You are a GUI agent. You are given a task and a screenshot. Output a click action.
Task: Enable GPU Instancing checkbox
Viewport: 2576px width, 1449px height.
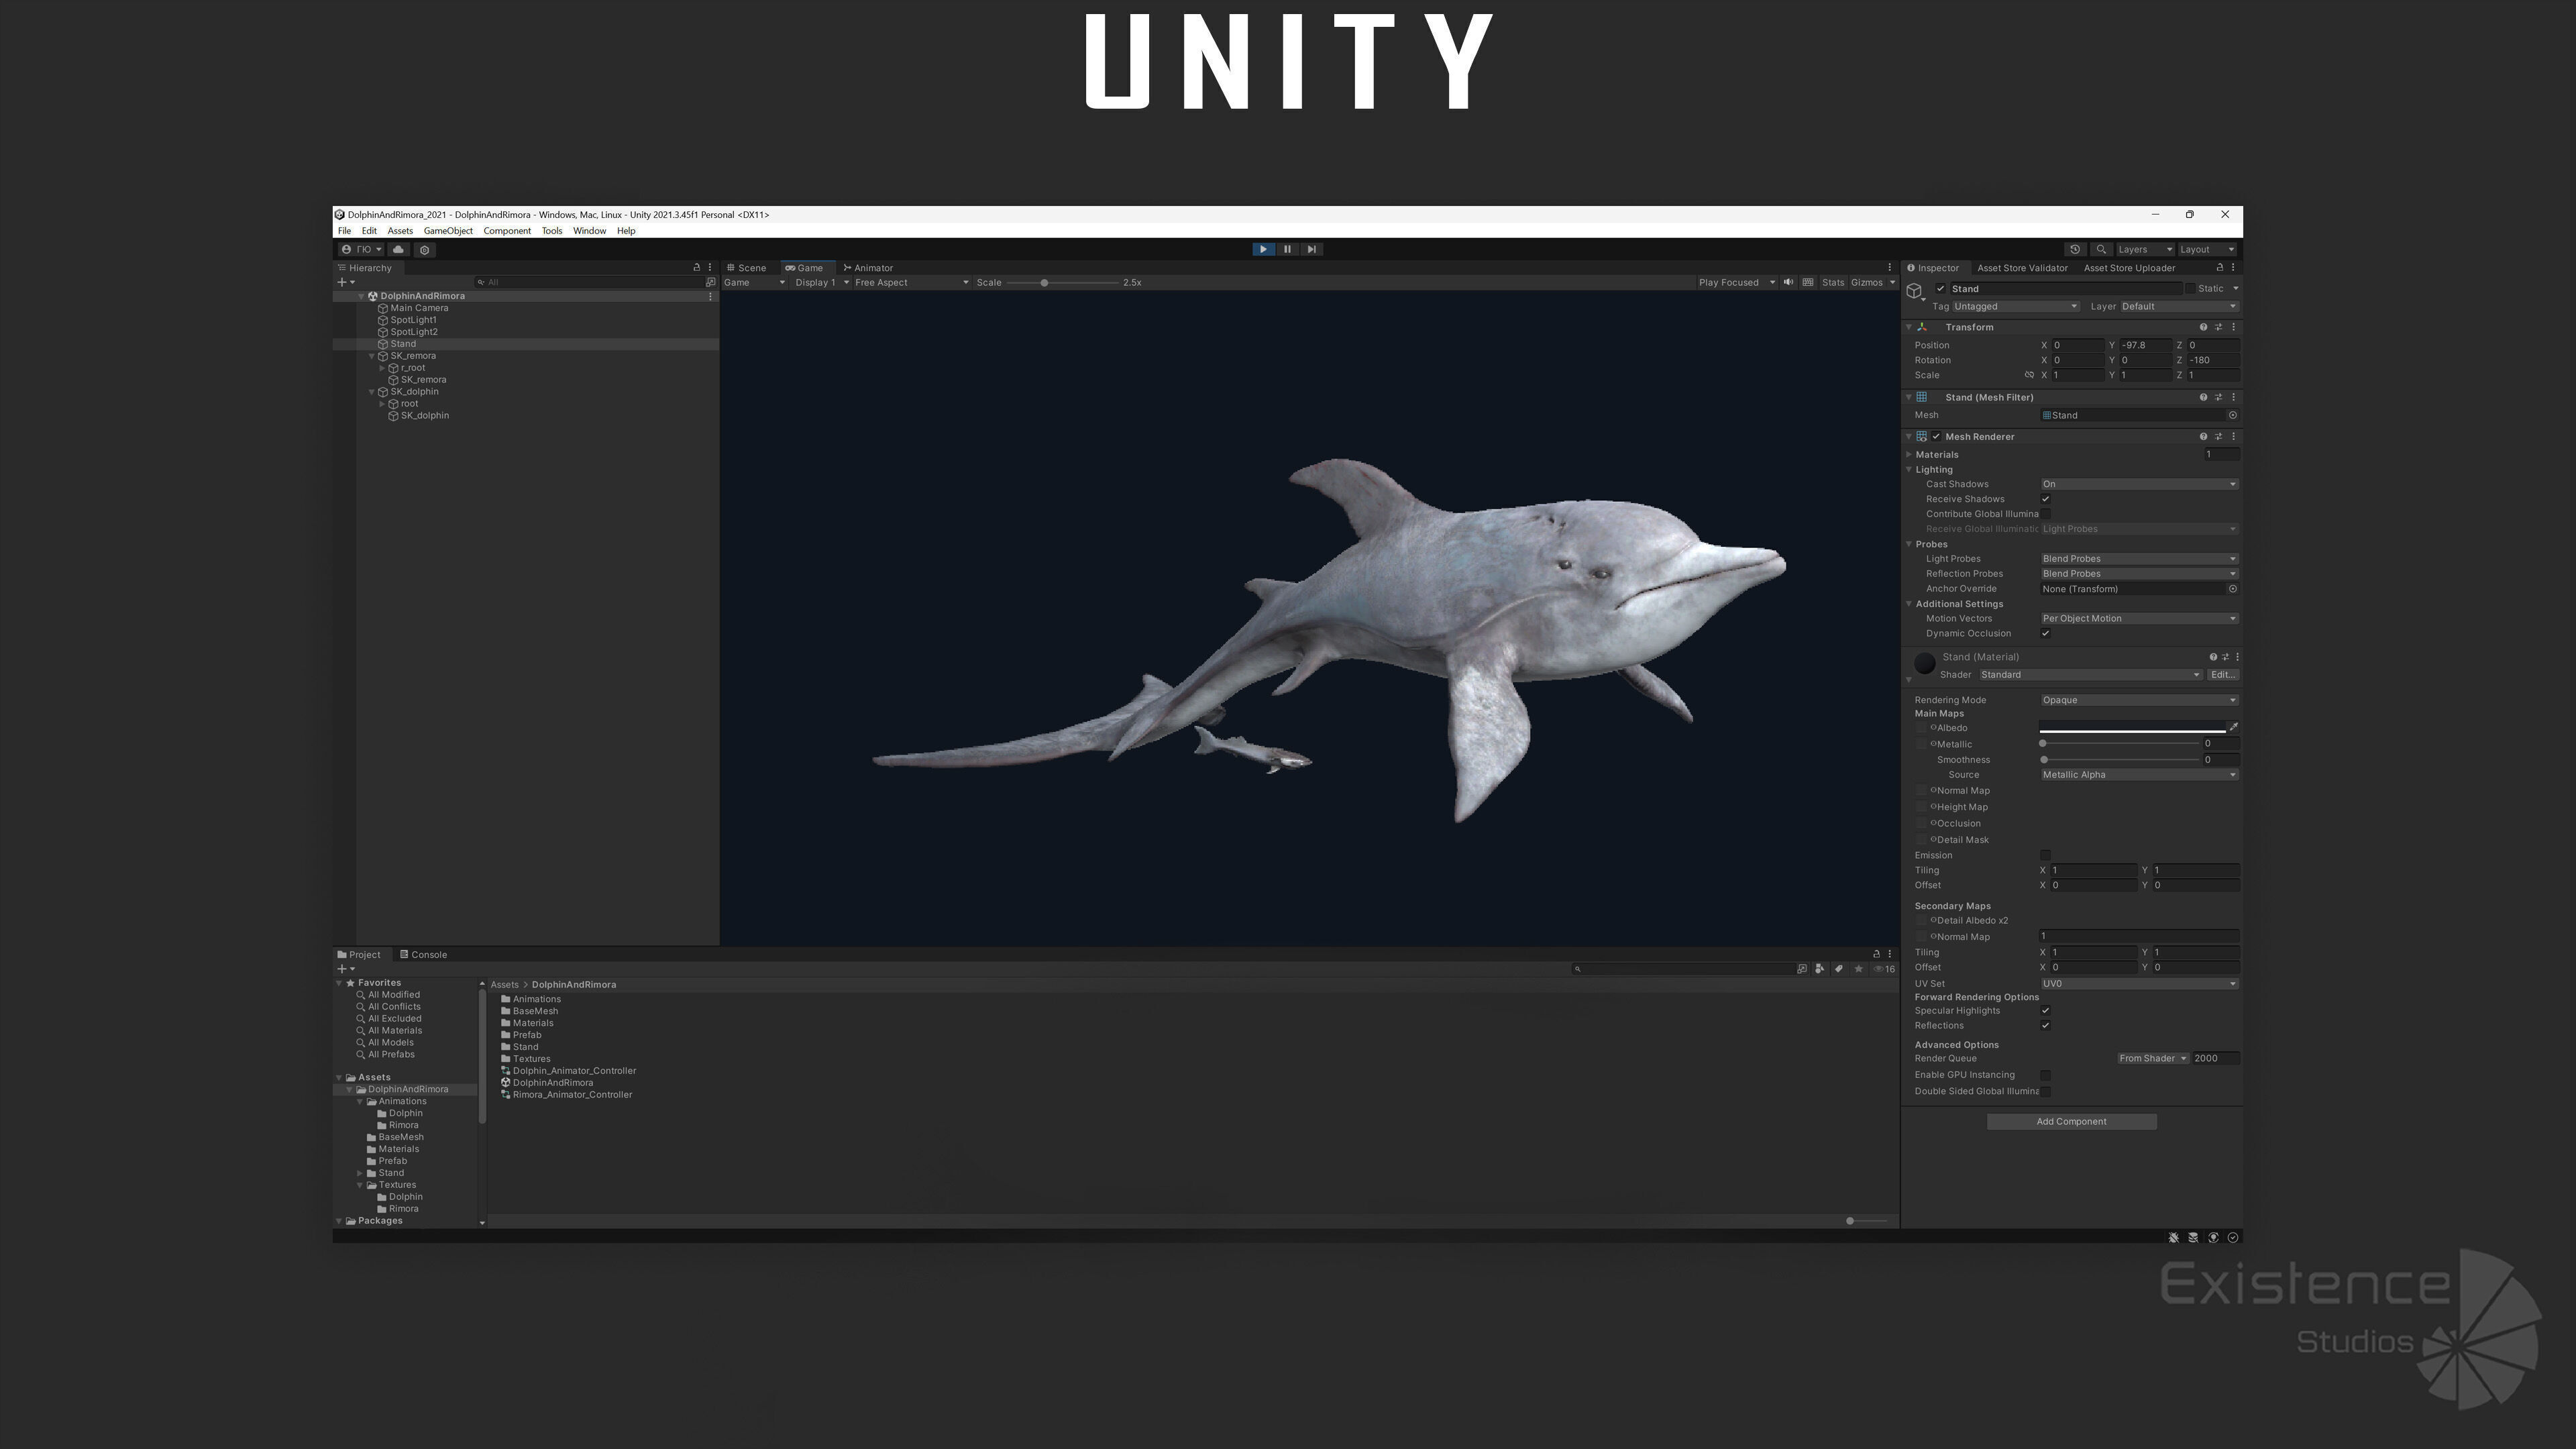coord(2045,1075)
